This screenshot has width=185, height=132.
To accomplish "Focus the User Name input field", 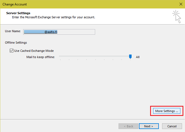I will pyautogui.click(x=76, y=32).
